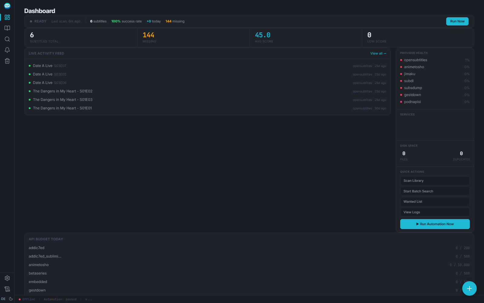
Task: Click the app logo in the sidebar
Action: (7, 6)
